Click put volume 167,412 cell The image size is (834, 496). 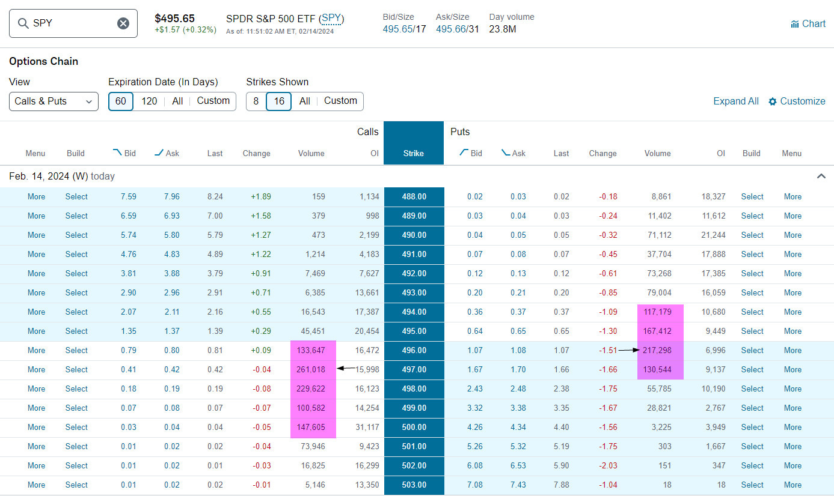click(x=657, y=331)
